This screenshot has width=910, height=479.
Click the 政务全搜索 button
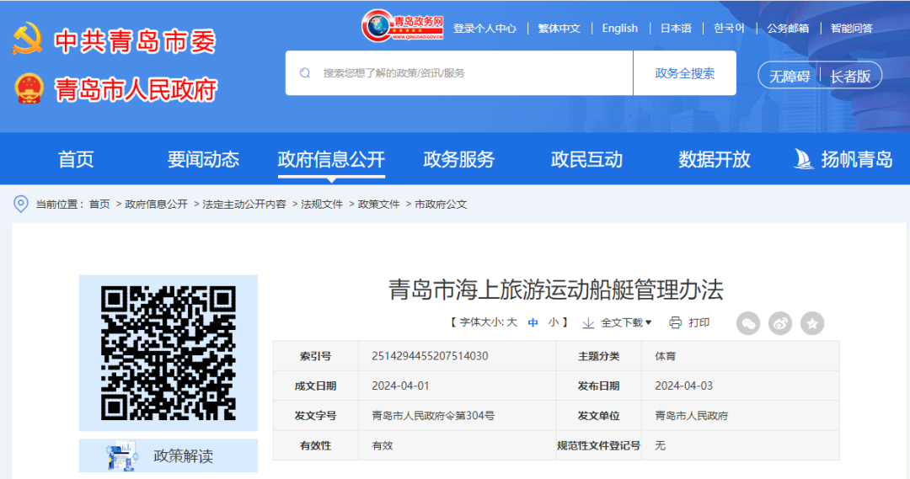(x=685, y=73)
